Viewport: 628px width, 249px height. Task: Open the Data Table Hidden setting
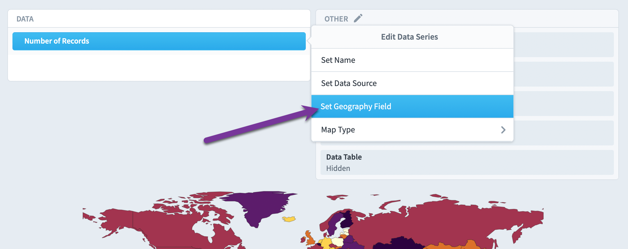coord(467,162)
